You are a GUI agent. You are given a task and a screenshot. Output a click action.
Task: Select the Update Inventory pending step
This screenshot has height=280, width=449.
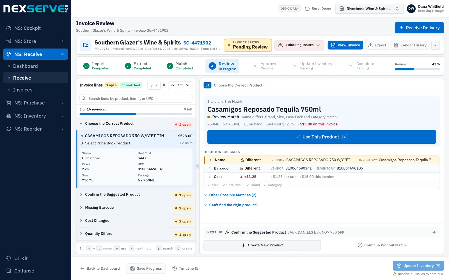coord(312,66)
